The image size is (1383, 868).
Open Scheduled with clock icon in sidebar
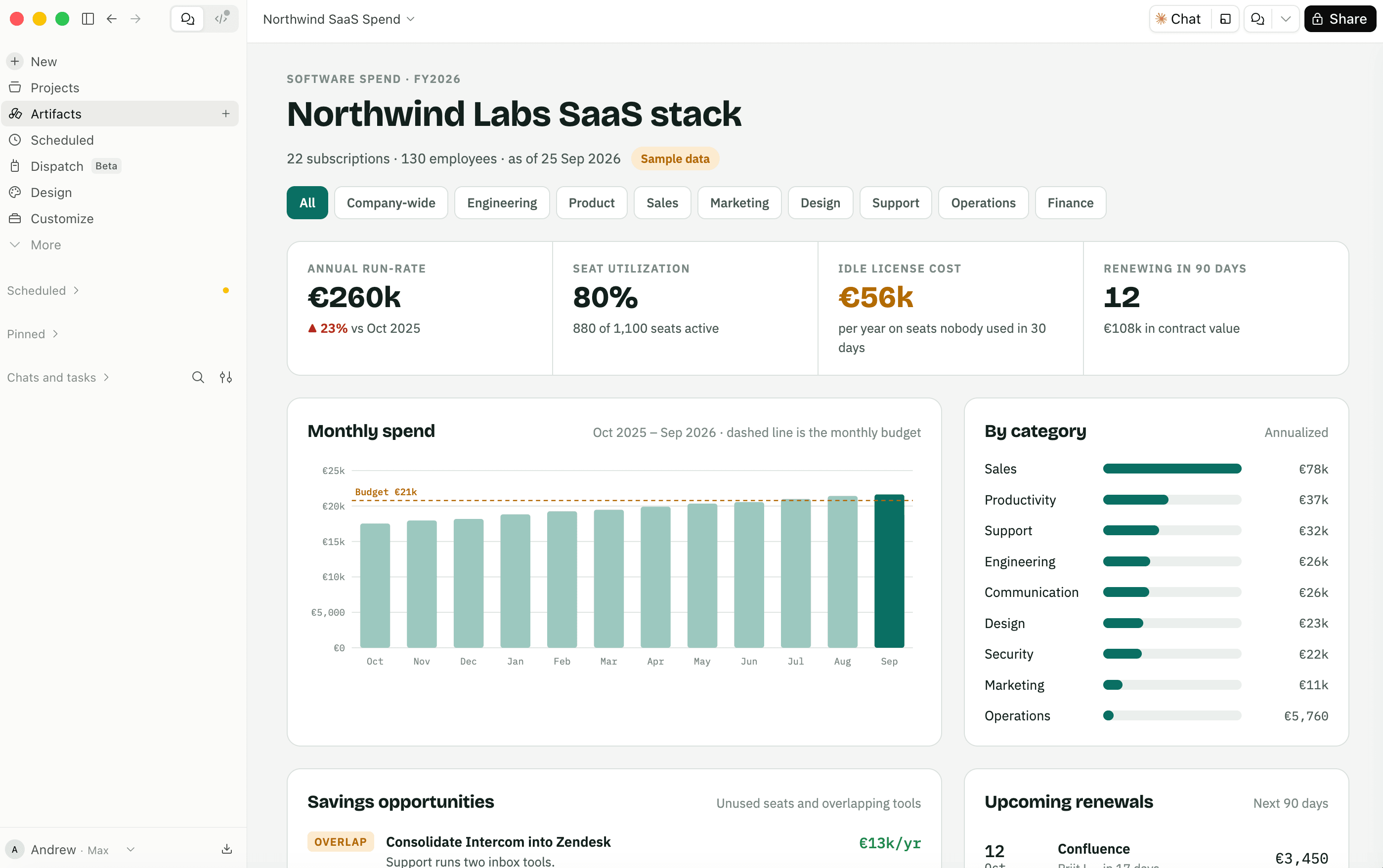(120, 140)
